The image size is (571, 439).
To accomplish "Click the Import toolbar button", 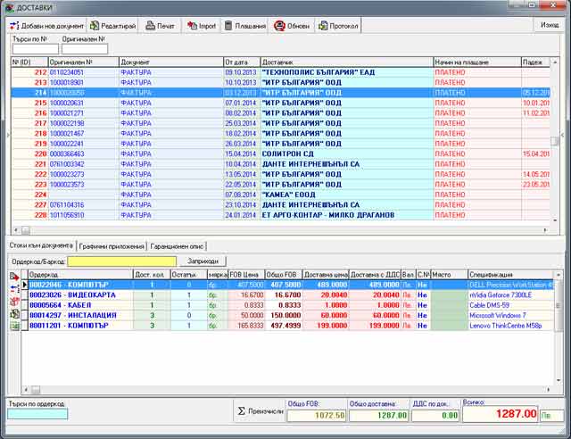I will (203, 26).
